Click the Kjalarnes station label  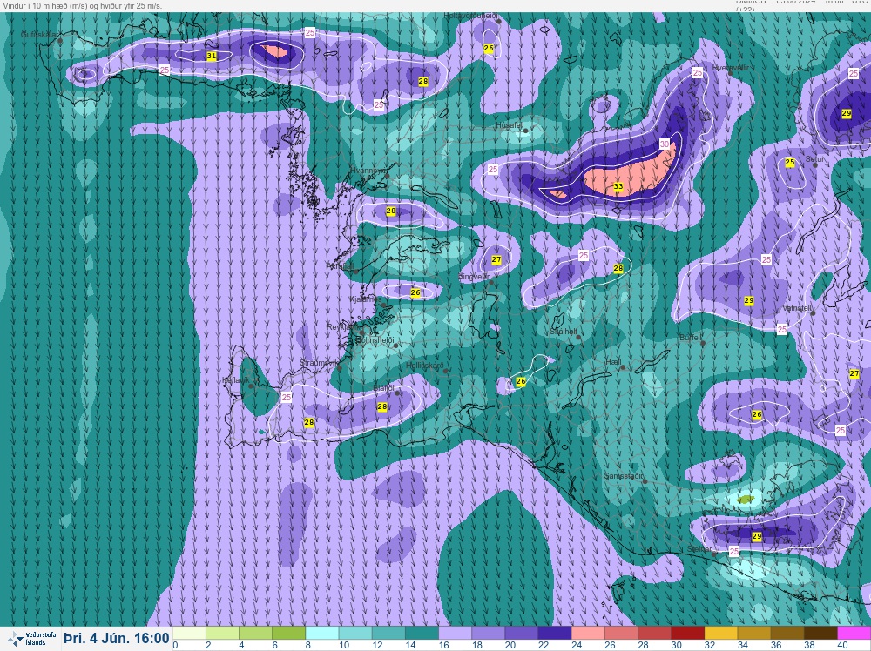365,299
